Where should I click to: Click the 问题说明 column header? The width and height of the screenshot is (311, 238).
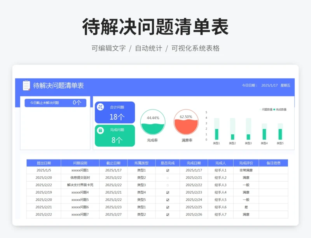pos(80,163)
